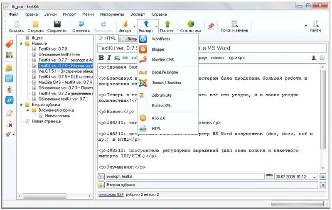This screenshot has width=332, height=210.
Task: Click the red pin icon in toolbar
Action: (x=211, y=25)
